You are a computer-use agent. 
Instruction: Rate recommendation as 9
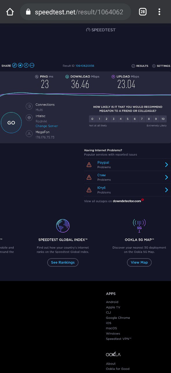156,119
